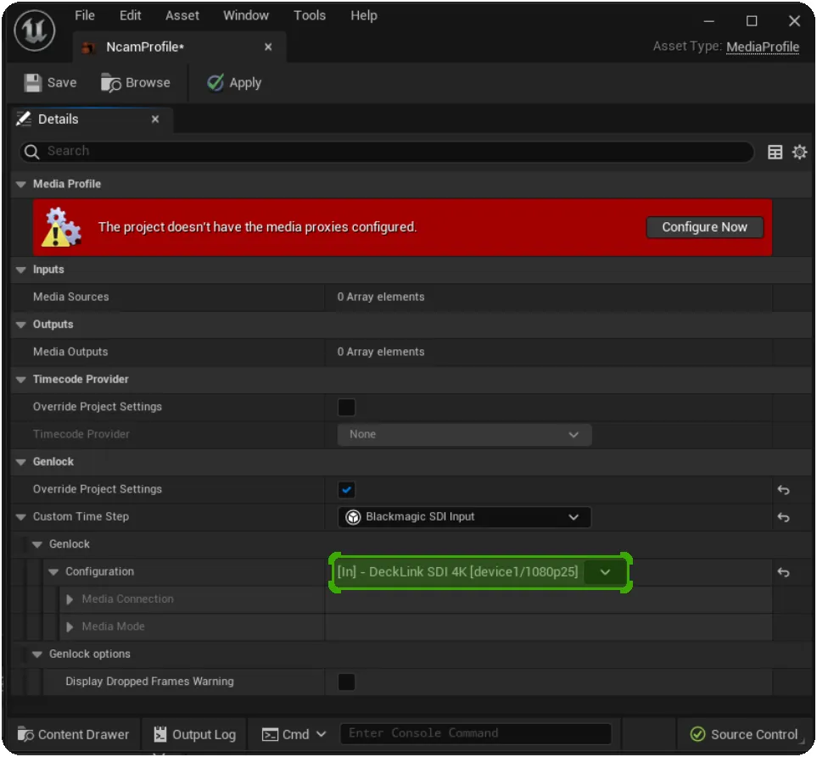Toggle the property matrix table icon
The width and height of the screenshot is (817, 757).
[x=775, y=152]
